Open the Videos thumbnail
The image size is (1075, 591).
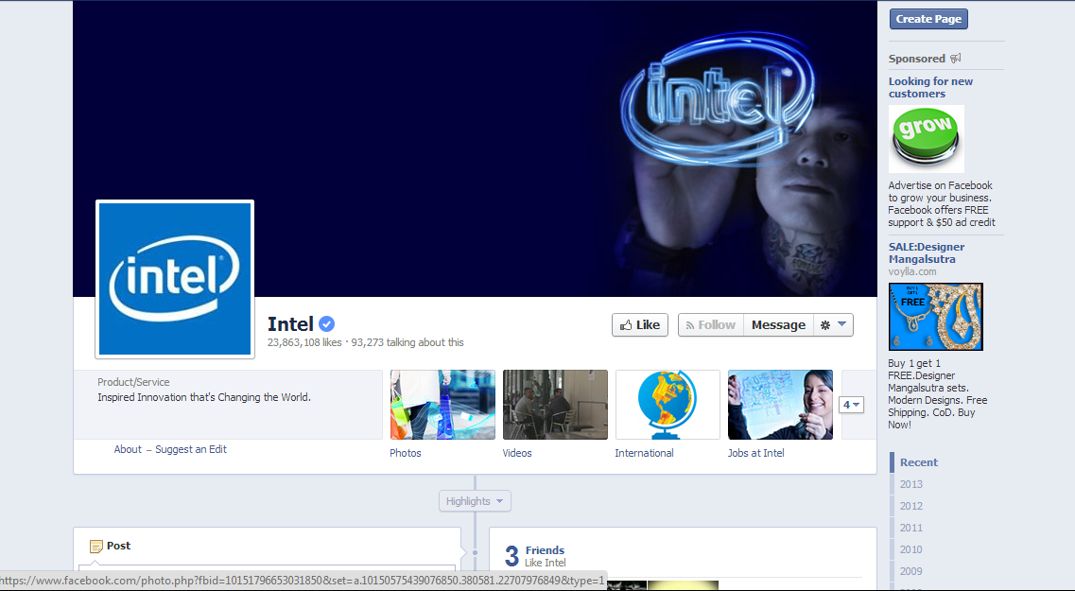tap(555, 405)
